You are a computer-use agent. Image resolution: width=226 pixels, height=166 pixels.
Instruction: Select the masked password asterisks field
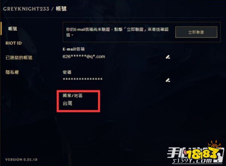coord(82,79)
